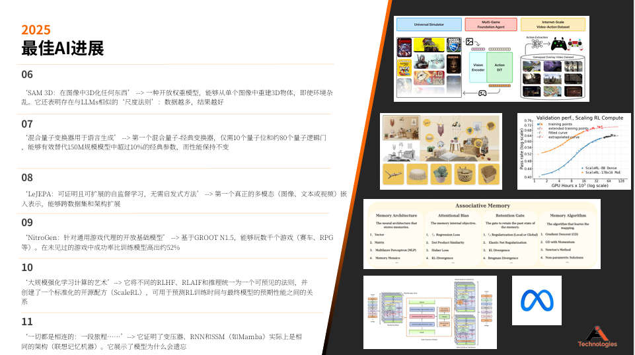Click the 'Memory Architecture' column header

tap(396, 216)
